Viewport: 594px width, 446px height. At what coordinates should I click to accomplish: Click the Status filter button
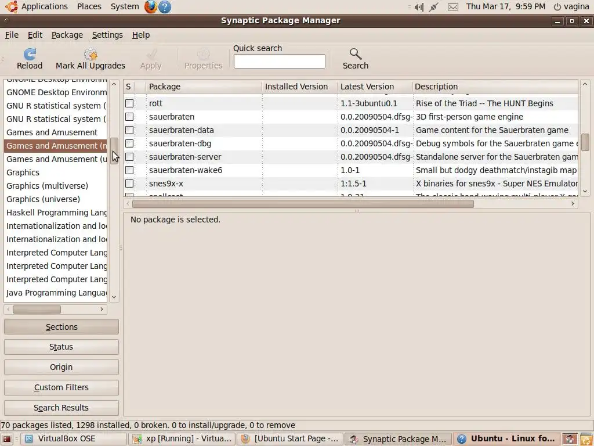point(61,347)
